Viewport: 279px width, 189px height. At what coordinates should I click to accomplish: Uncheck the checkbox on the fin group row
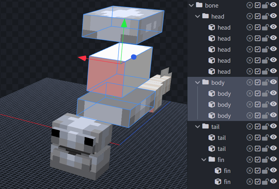click(258, 160)
